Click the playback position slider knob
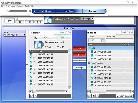Image resolution: width=138 pixels, height=103 pixels. (x=17, y=19)
